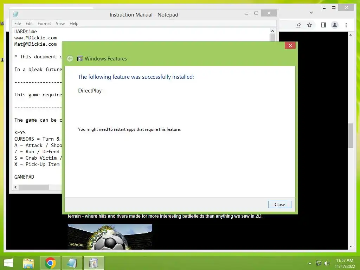Click the volume speaker tray icon
This screenshot has width=360, height=270.
tap(327, 263)
